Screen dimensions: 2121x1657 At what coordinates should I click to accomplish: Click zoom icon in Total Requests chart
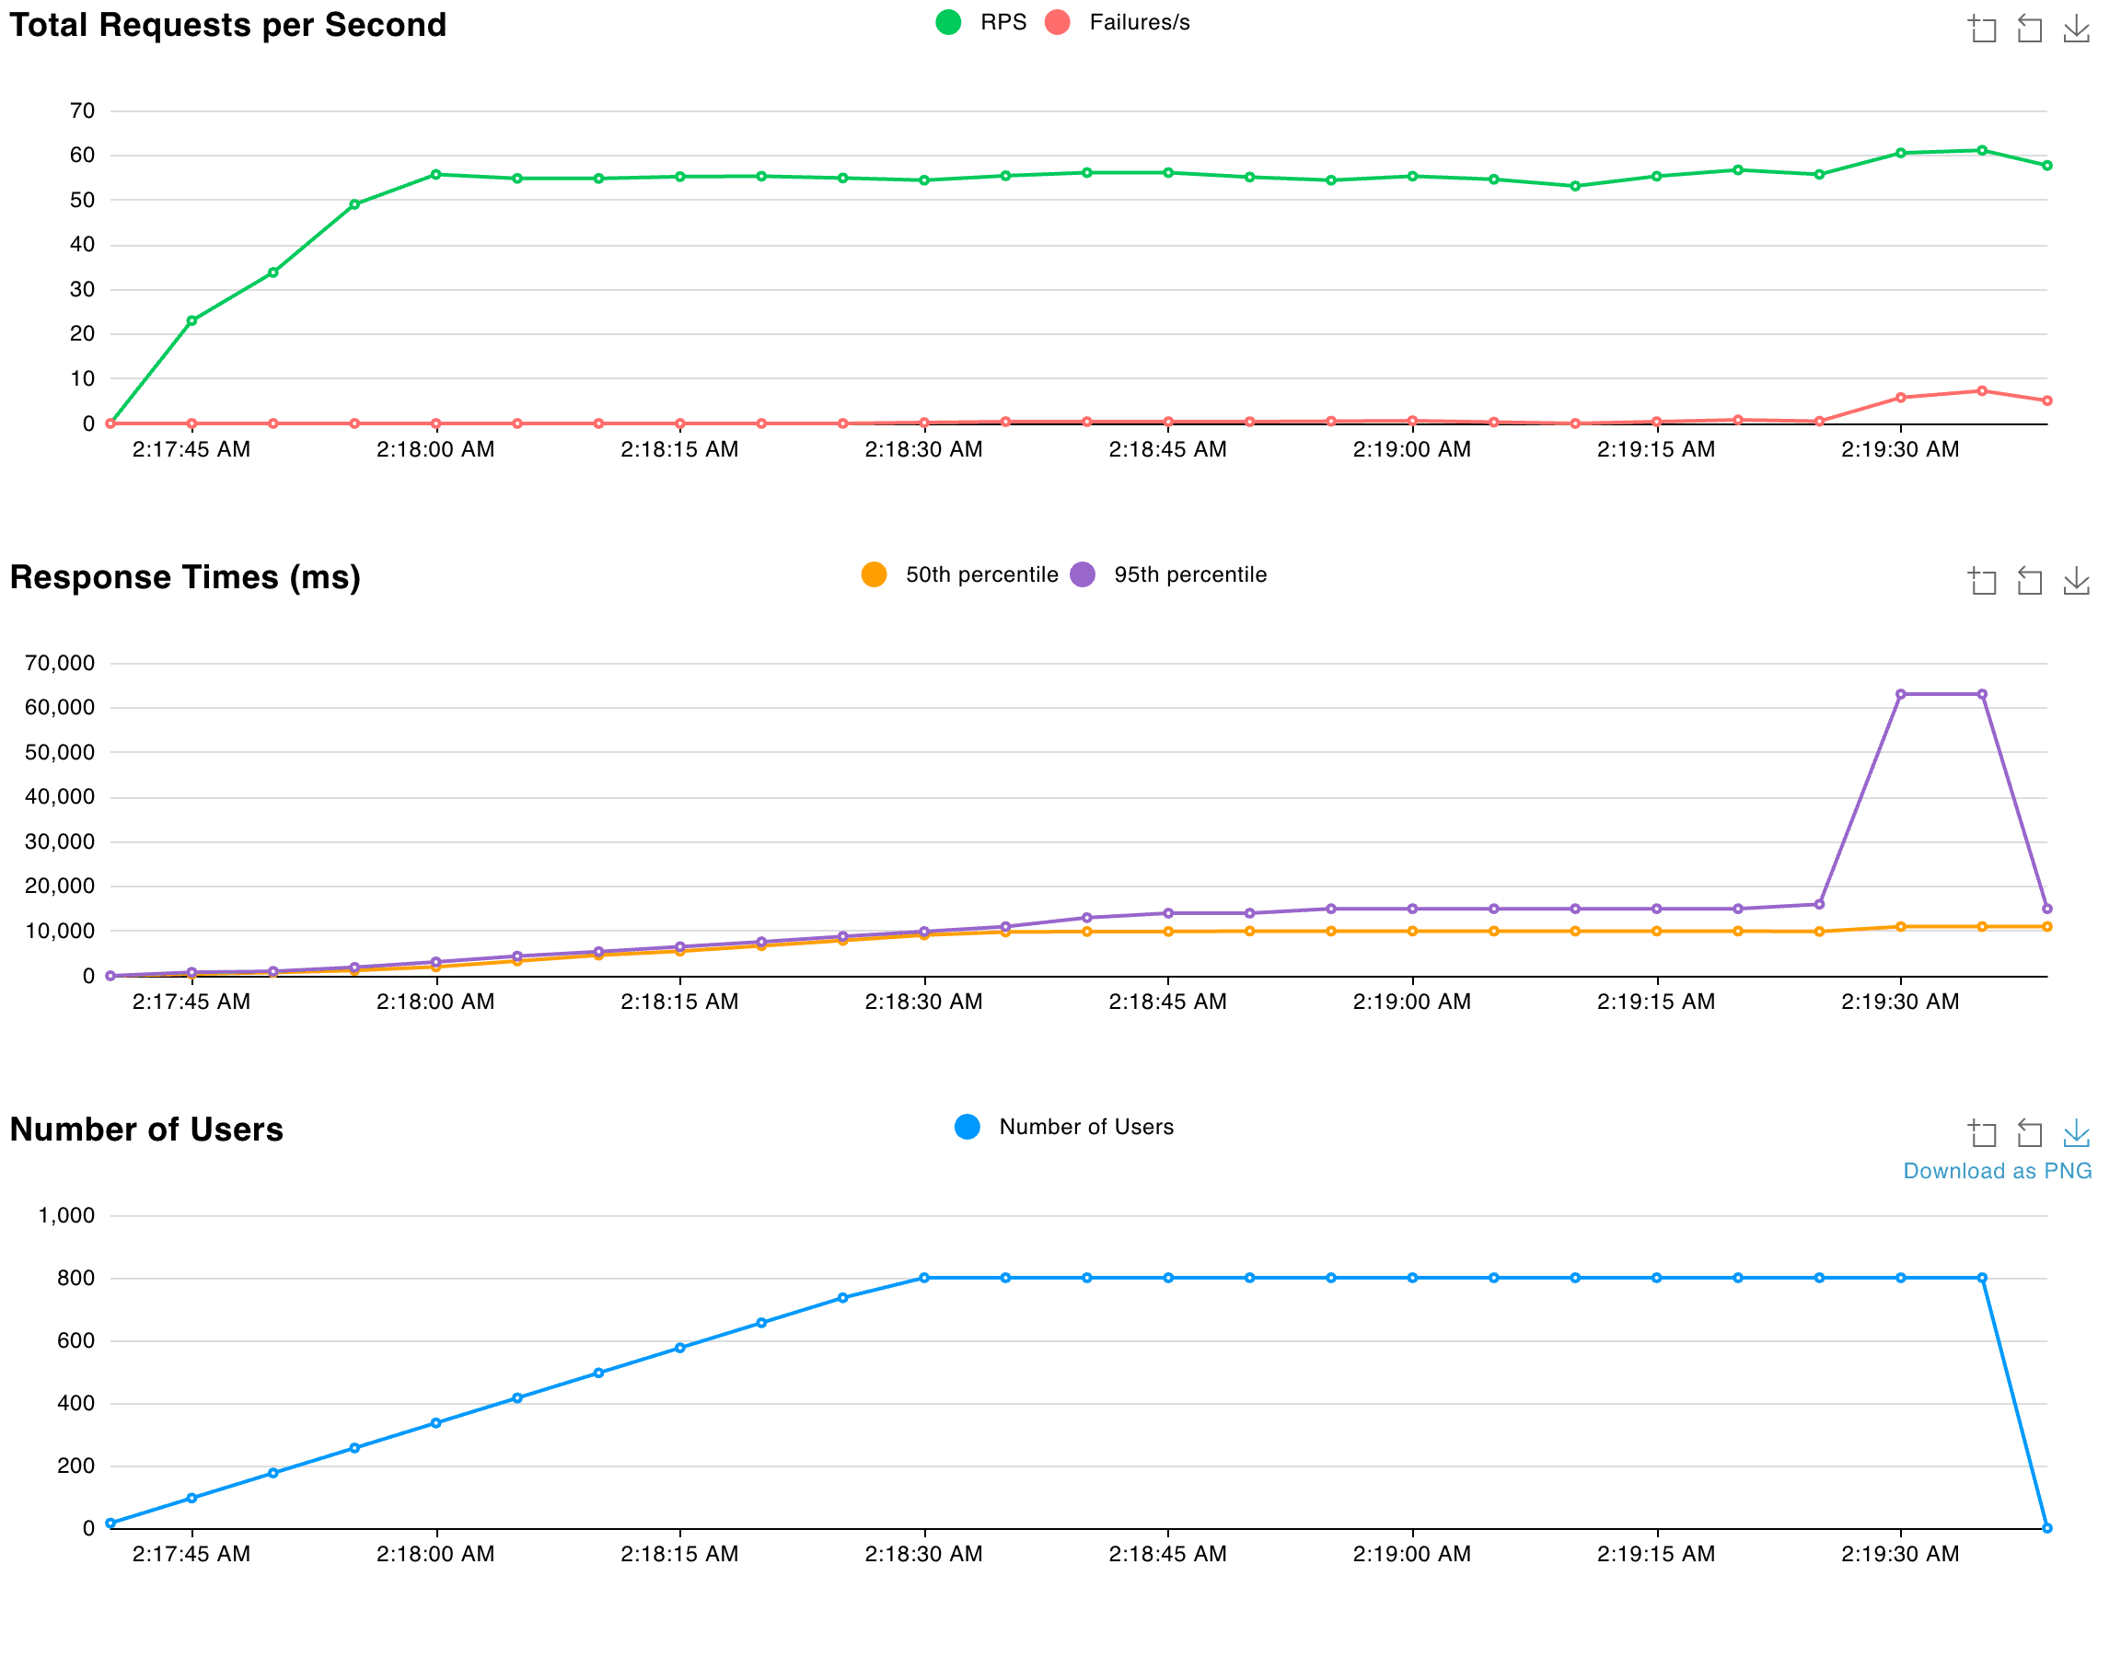click(x=1982, y=29)
